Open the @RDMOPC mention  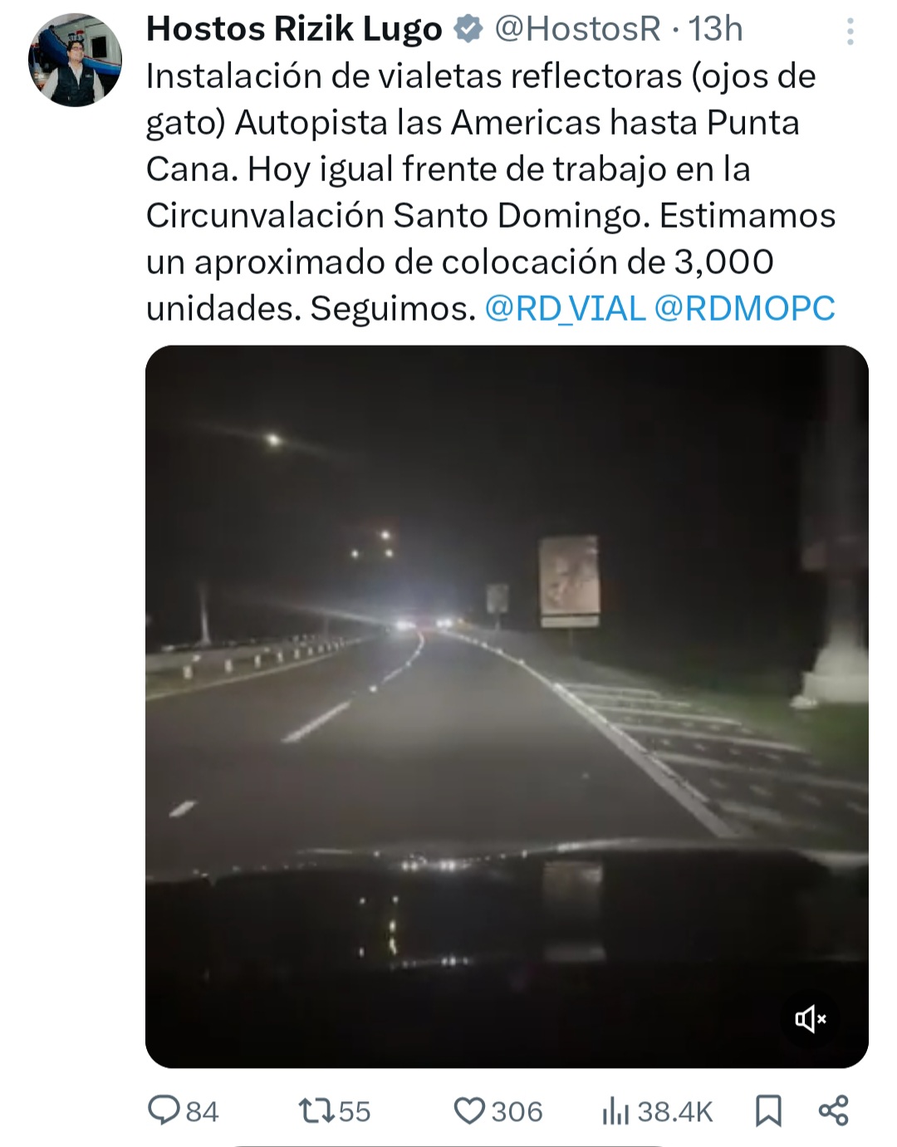click(x=745, y=308)
